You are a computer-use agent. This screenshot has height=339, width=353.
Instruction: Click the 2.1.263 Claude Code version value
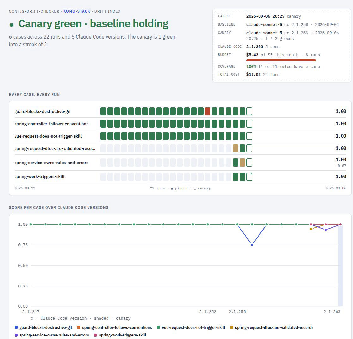click(255, 46)
